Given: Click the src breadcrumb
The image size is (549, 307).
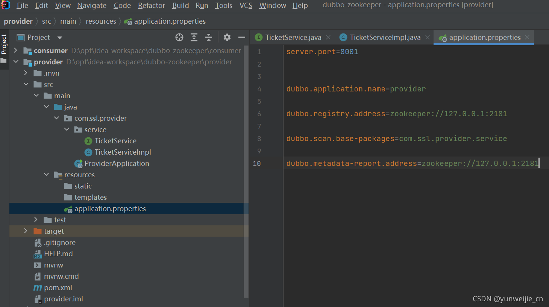Looking at the screenshot, I should pyautogui.click(x=47, y=21).
